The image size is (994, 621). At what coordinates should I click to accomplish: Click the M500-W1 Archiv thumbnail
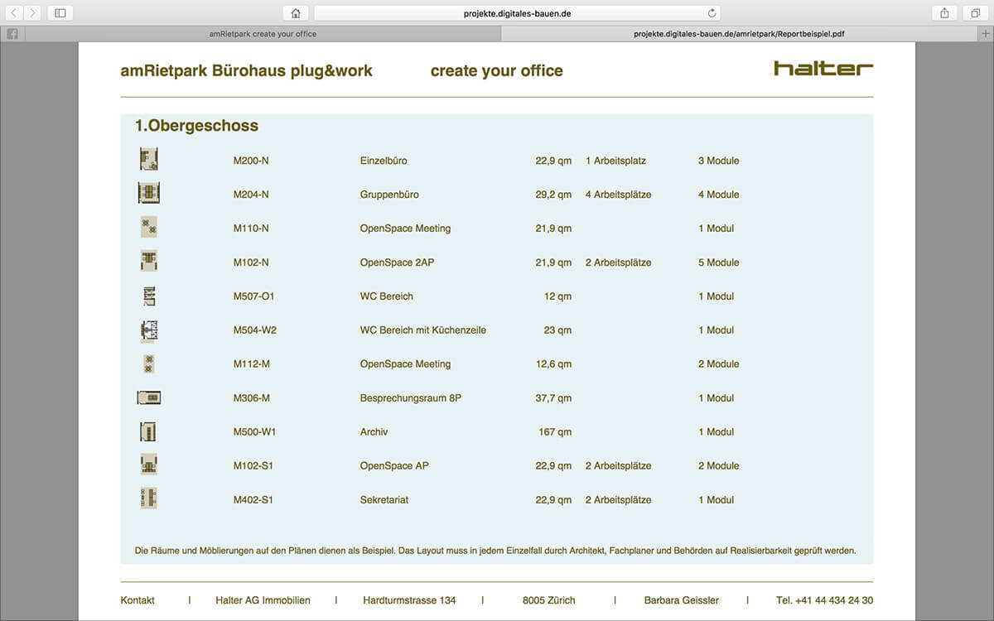149,432
